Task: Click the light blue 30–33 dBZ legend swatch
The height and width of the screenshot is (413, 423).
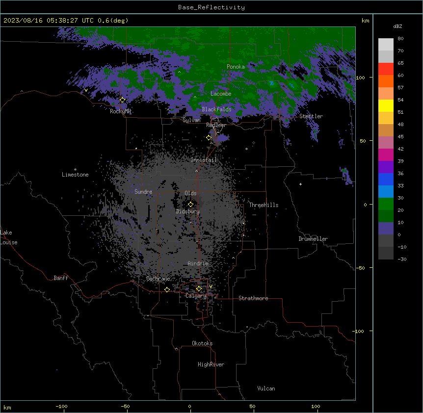Action: click(386, 192)
